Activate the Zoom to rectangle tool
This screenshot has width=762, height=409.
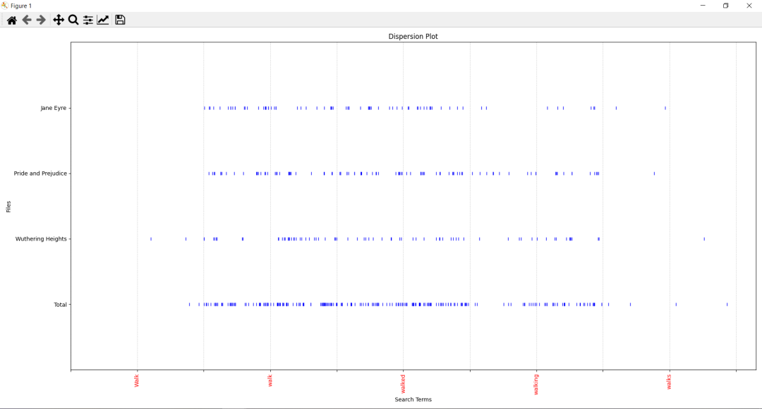(x=73, y=20)
